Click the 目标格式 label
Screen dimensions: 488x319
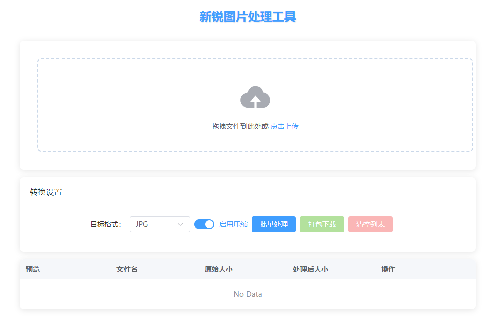pos(106,224)
